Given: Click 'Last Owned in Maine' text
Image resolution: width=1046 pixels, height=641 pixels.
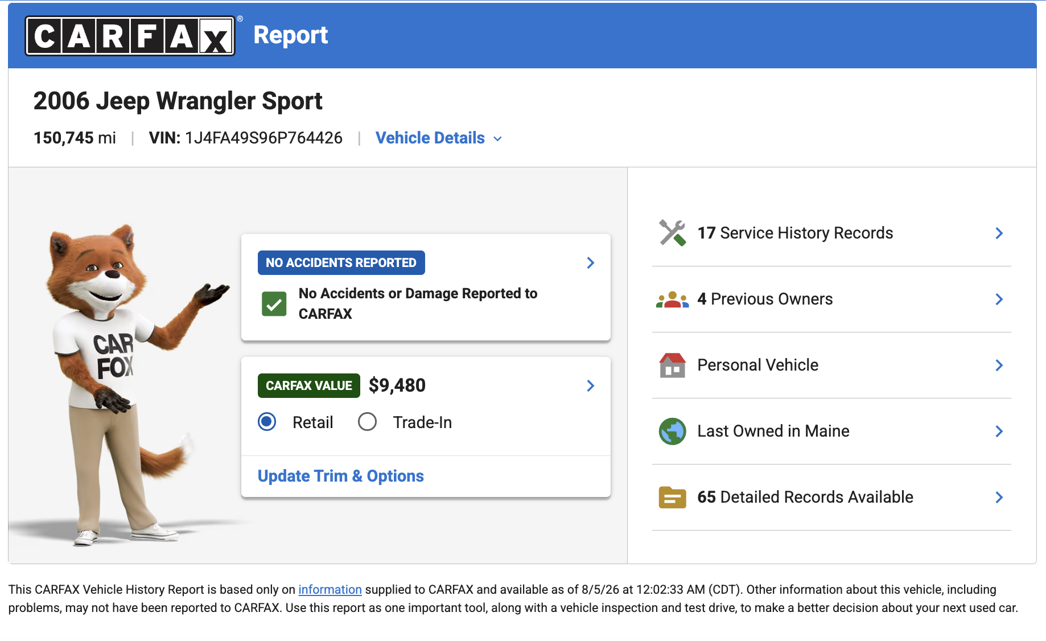Looking at the screenshot, I should 773,431.
